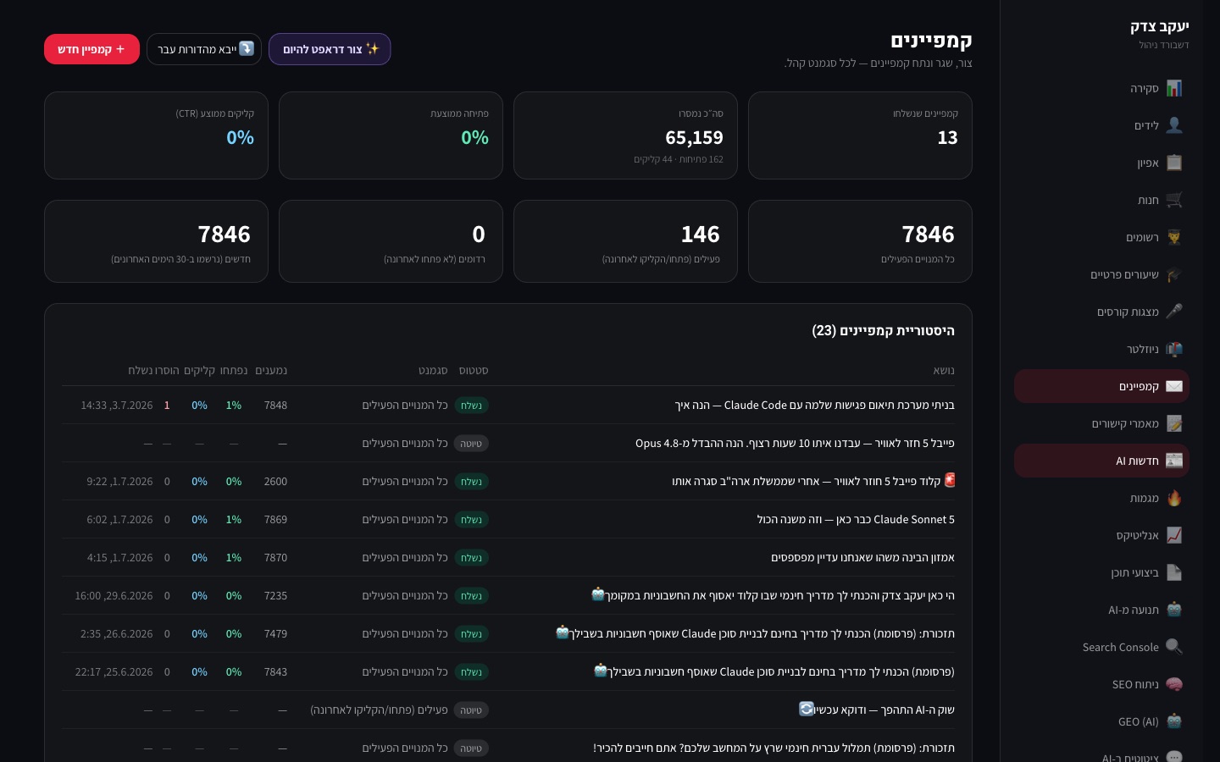1220x762 pixels.
Task: Open the לידים person icon in sidebar
Action: click(1173, 125)
